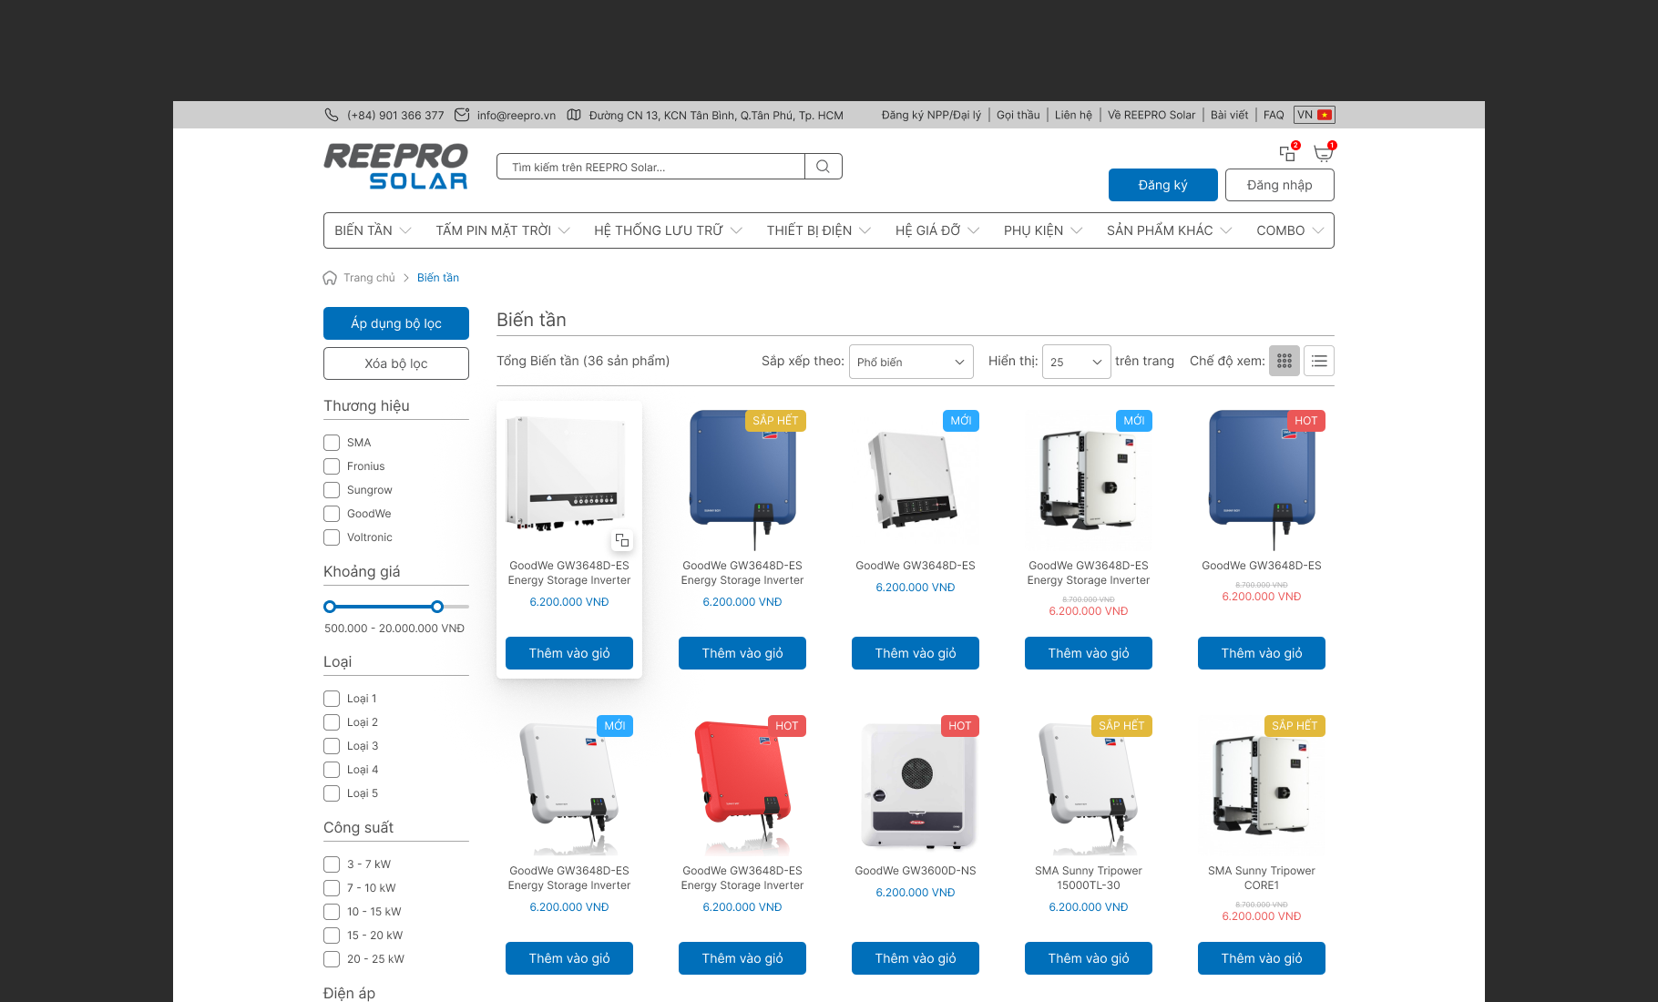Image resolution: width=1658 pixels, height=1002 pixels.
Task: Open the product compare icon in header
Action: pos(1288,153)
